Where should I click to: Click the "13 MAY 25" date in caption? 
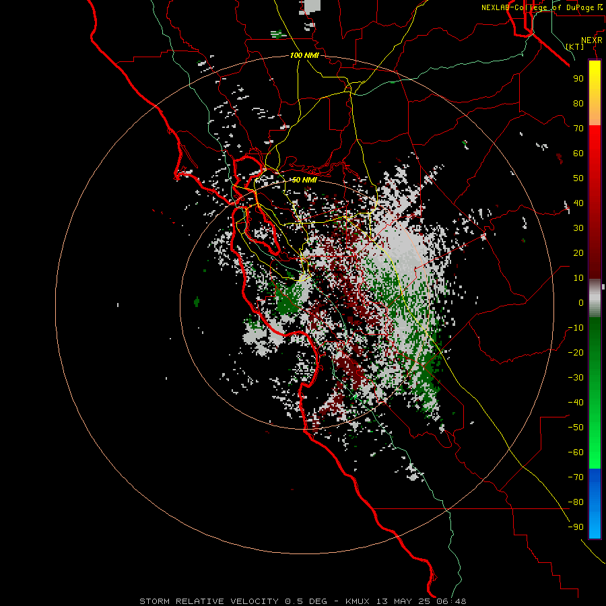pyautogui.click(x=403, y=601)
